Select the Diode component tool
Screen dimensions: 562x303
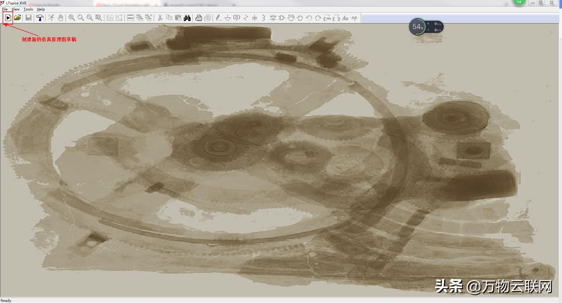tap(273, 18)
